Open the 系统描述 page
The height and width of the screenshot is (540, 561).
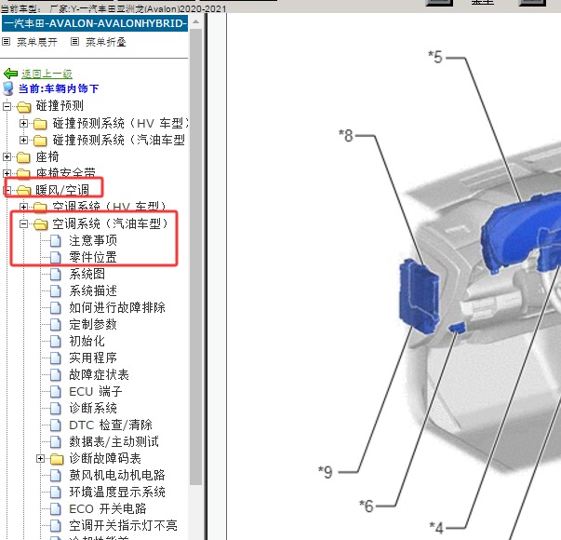click(x=93, y=291)
